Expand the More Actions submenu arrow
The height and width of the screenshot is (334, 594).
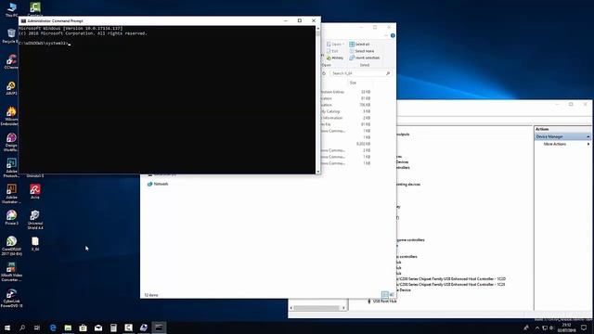[x=588, y=145]
